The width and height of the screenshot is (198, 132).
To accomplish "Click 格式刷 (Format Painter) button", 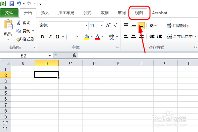I will 25,39.
